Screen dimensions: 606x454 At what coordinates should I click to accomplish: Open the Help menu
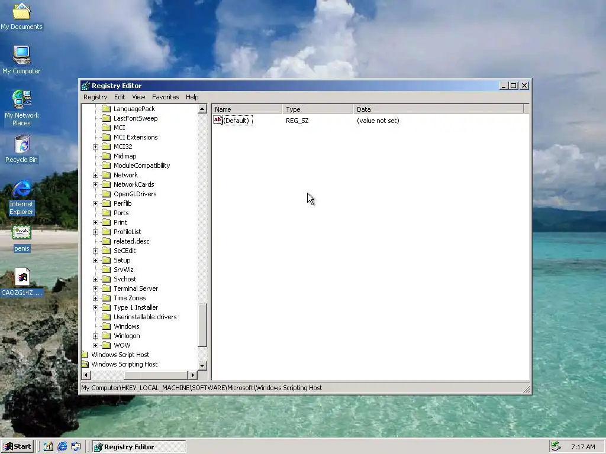pos(192,97)
